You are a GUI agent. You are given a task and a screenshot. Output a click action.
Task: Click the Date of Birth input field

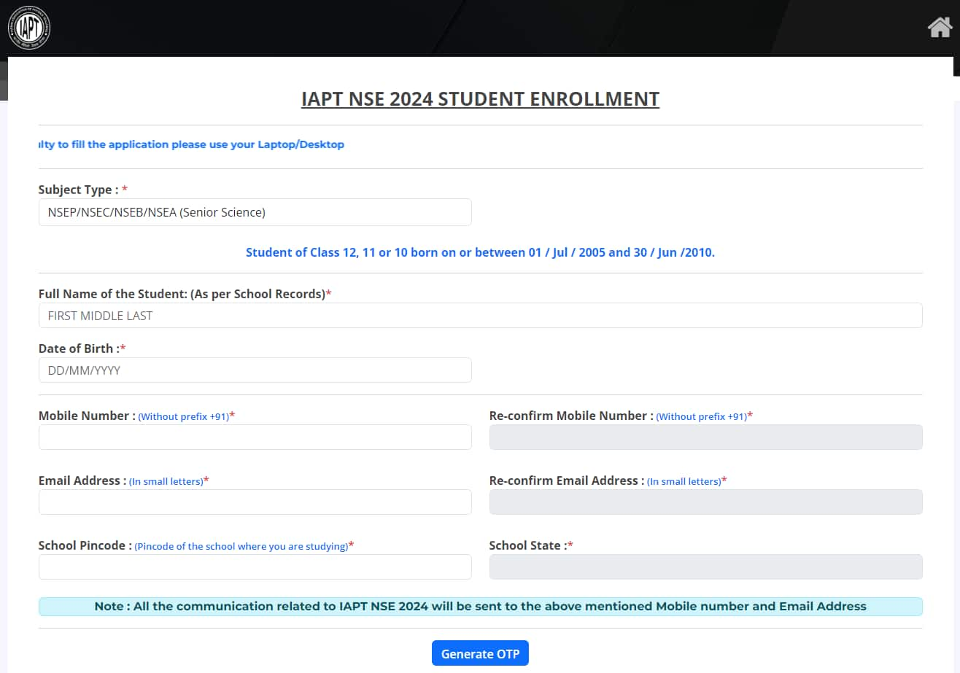(x=255, y=370)
